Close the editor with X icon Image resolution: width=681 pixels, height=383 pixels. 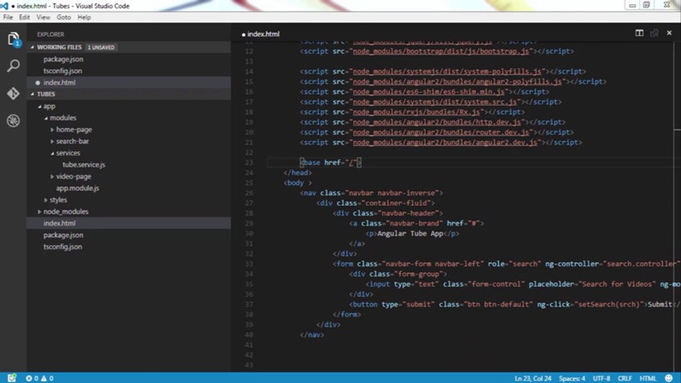(x=669, y=33)
